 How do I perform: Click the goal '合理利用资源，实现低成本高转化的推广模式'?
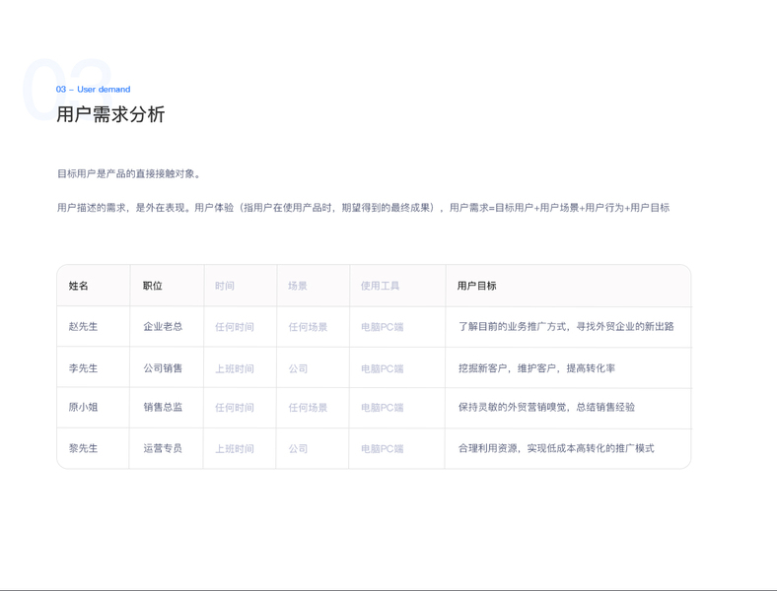[556, 448]
